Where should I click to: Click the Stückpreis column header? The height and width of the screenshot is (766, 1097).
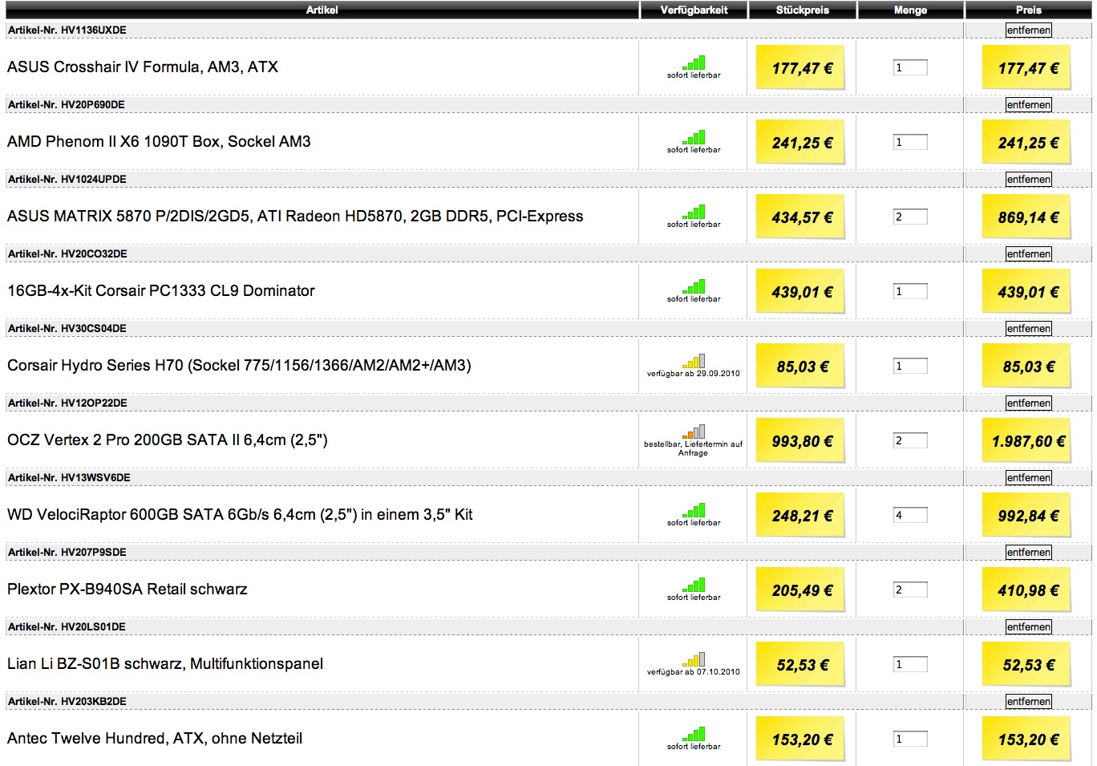(803, 10)
